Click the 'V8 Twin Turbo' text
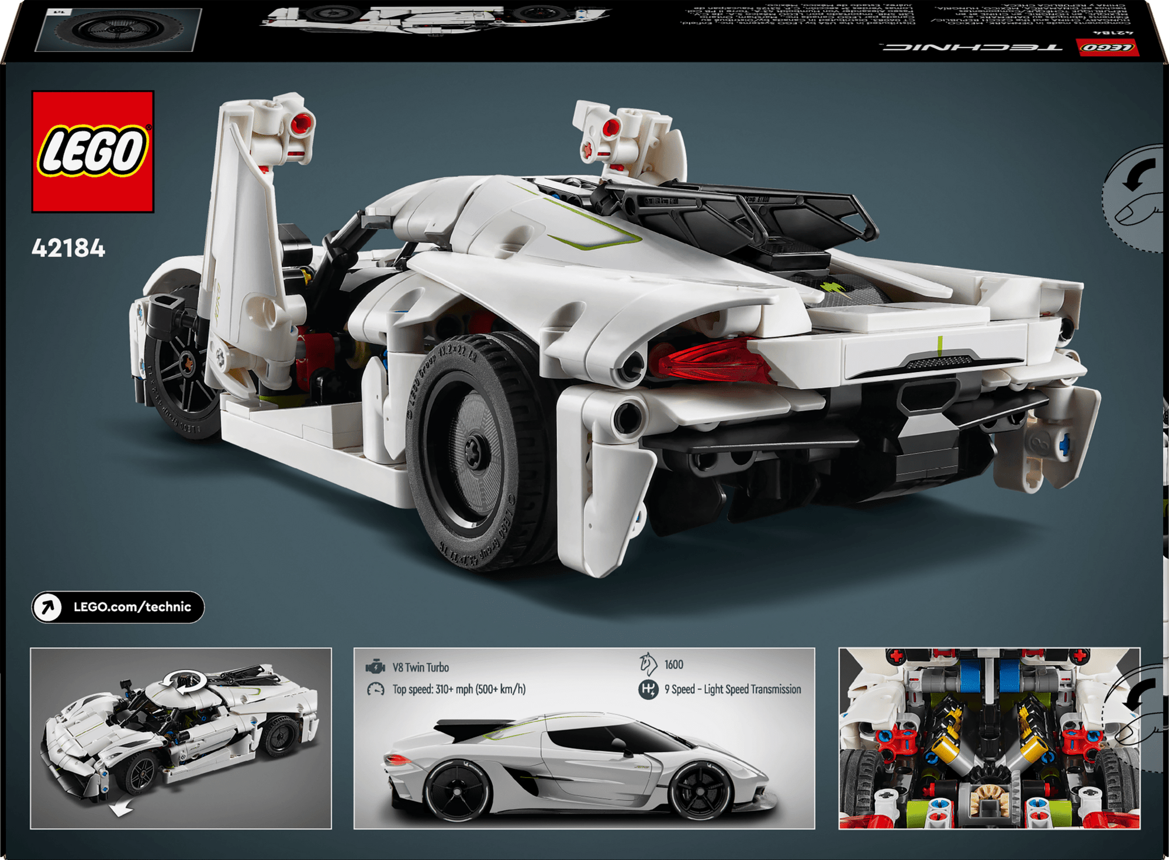 (x=421, y=667)
